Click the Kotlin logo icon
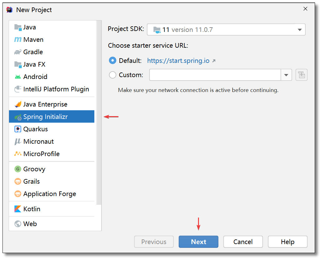Image resolution: width=320 pixels, height=258 pixels. 18,209
